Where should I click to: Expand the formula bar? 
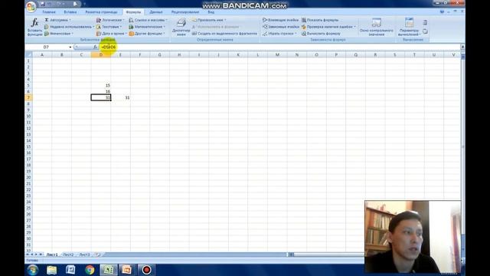coord(462,47)
